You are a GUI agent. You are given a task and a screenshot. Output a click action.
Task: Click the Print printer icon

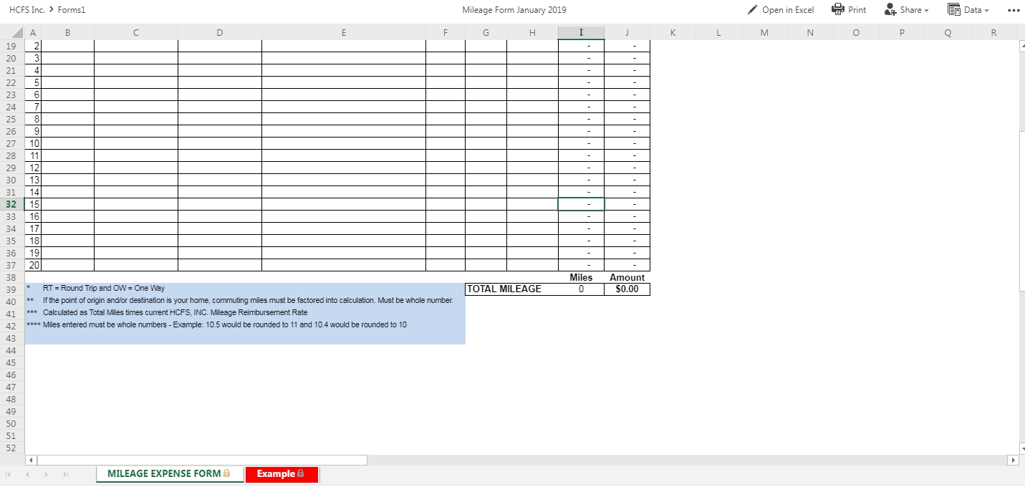coord(838,10)
